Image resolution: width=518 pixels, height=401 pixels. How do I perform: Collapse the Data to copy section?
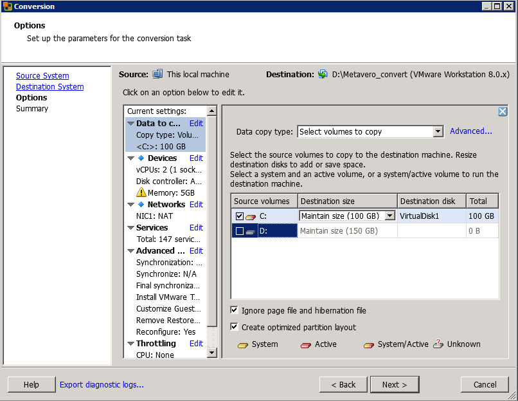[x=131, y=124]
